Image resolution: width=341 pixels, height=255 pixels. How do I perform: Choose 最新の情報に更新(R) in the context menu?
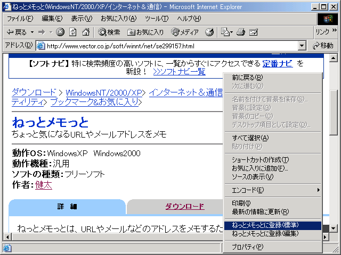click(x=273, y=212)
